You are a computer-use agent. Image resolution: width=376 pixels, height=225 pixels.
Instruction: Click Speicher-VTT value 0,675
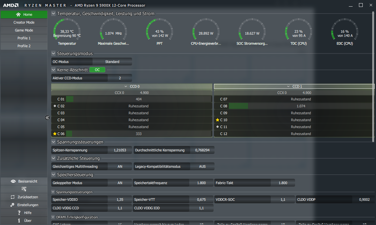202,200
